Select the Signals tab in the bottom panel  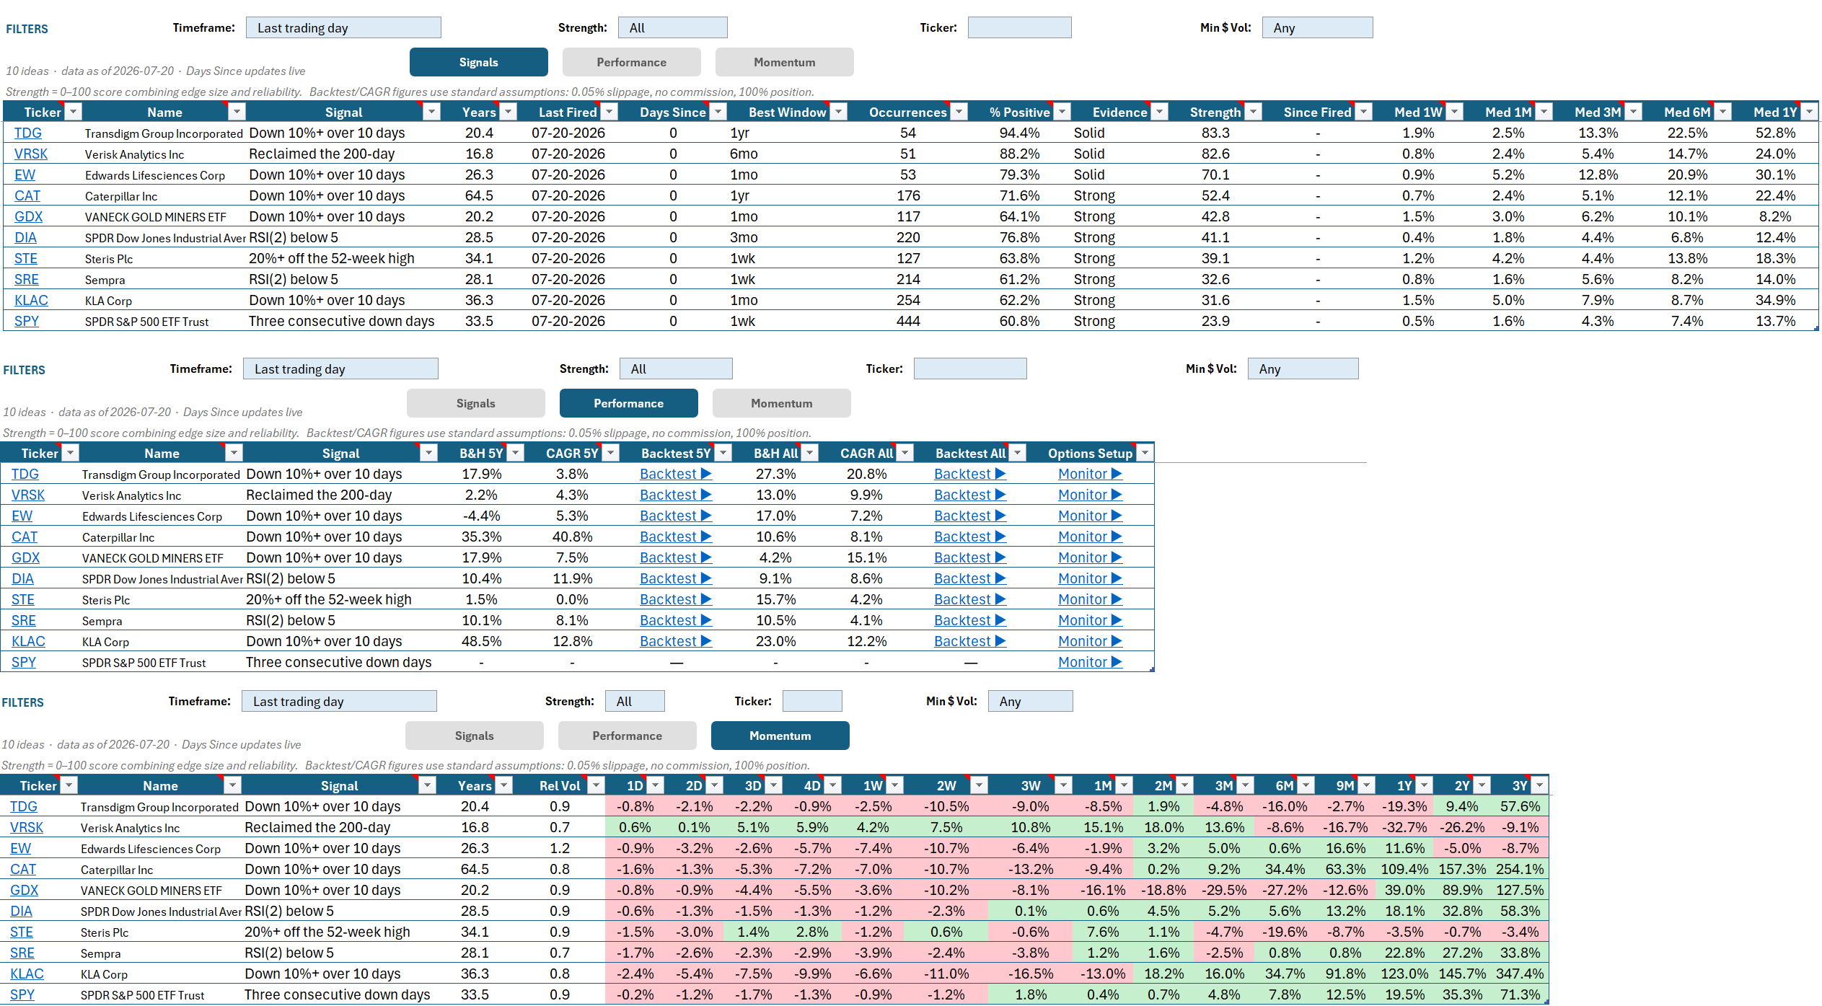click(475, 736)
